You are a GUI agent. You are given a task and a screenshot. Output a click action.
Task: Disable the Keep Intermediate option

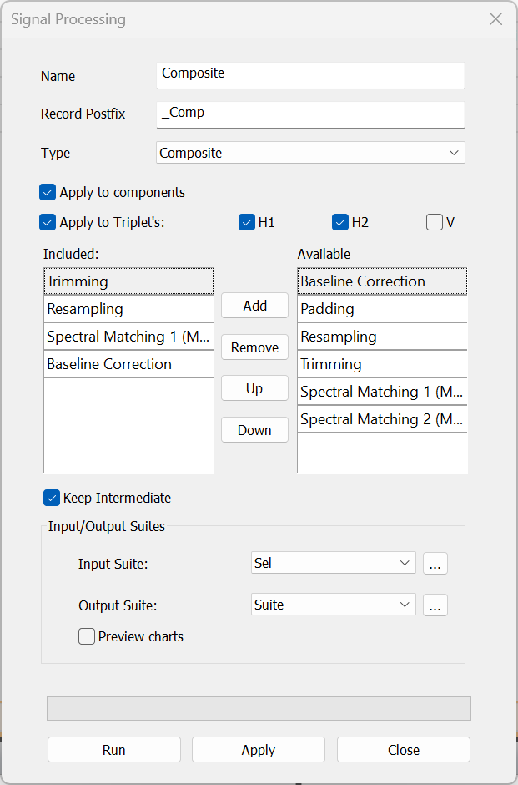[52, 498]
